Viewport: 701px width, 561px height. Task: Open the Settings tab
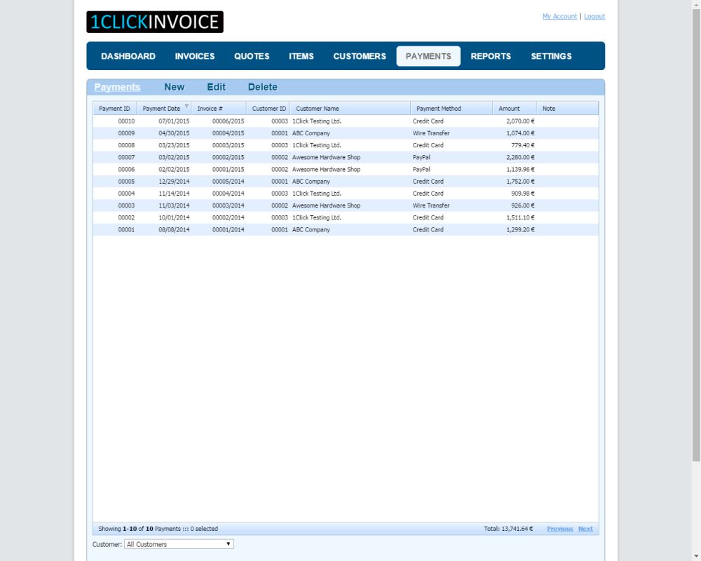(x=551, y=56)
